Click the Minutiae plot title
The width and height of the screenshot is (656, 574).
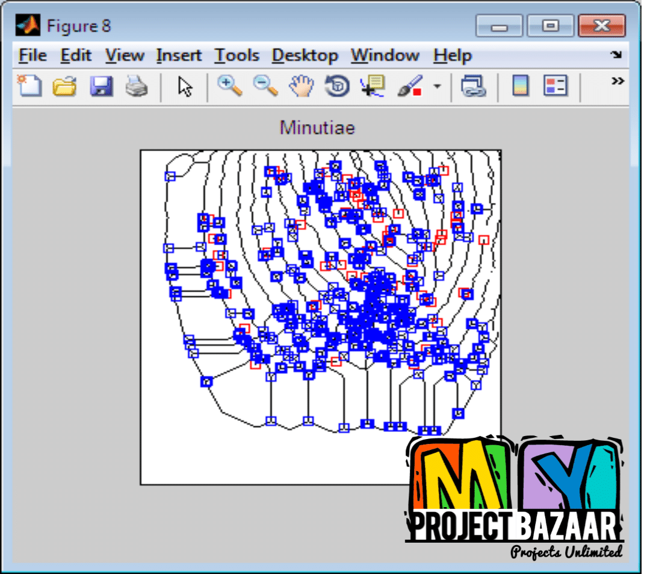[317, 128]
